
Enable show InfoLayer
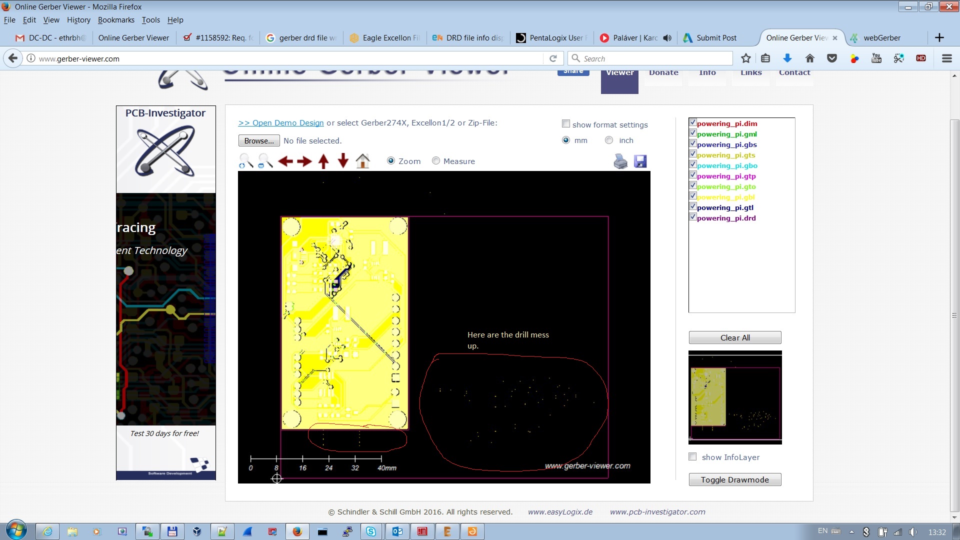(x=692, y=456)
